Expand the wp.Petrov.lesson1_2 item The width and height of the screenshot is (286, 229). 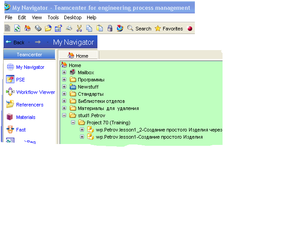click(x=82, y=130)
